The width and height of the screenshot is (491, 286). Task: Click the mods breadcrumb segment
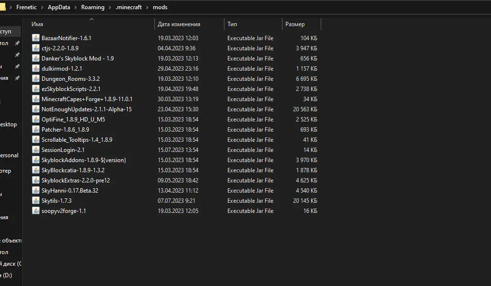pyautogui.click(x=160, y=7)
